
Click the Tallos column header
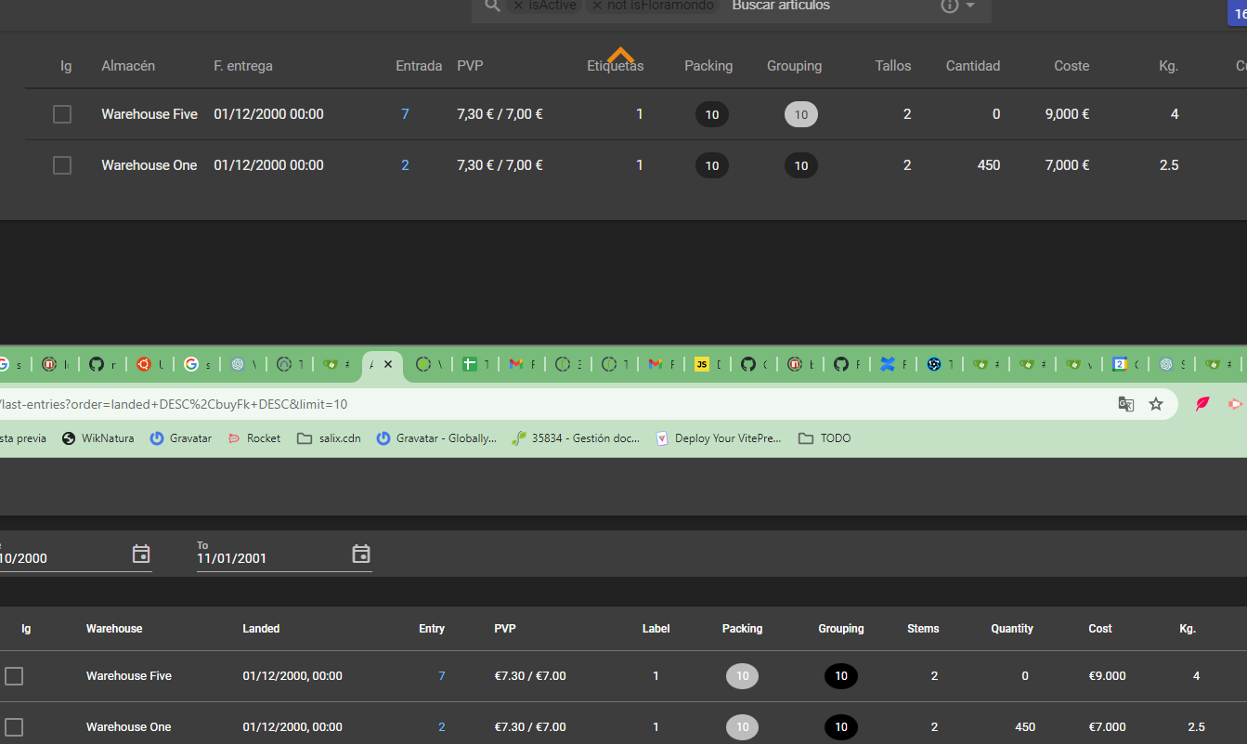point(893,66)
